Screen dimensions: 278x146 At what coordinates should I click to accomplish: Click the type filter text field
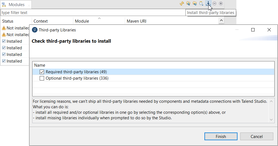(83, 13)
